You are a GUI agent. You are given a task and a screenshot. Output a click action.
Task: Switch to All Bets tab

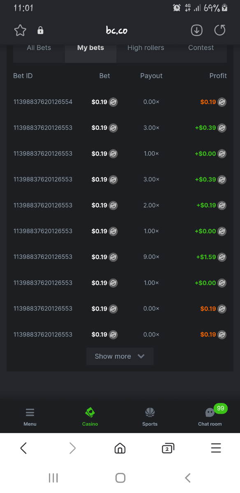click(x=39, y=48)
